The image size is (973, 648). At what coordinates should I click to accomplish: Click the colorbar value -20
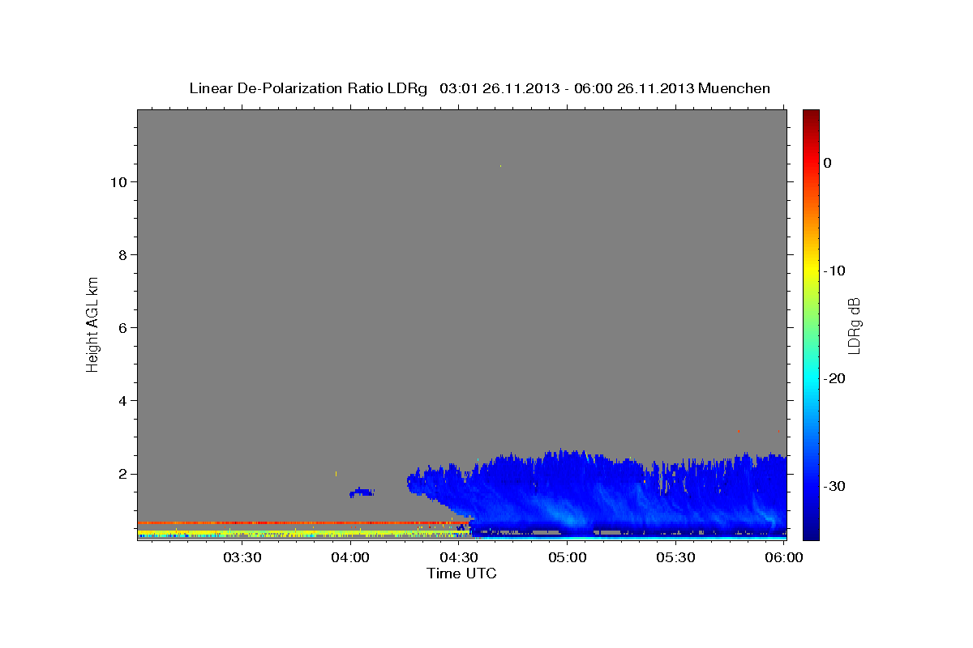coord(834,378)
